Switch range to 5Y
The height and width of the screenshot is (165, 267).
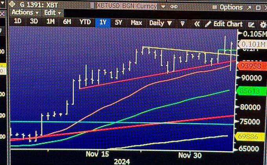pos(119,23)
